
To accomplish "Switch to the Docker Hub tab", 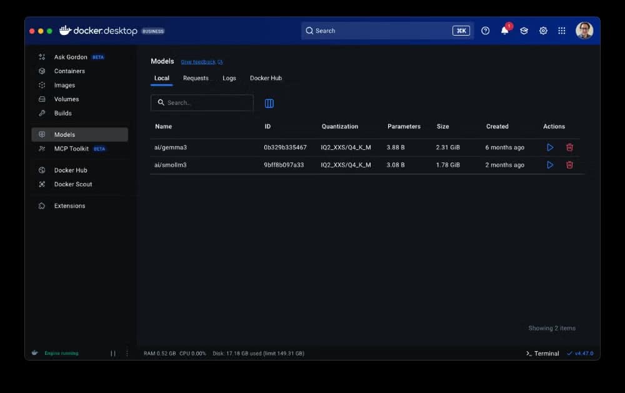I will [x=266, y=78].
